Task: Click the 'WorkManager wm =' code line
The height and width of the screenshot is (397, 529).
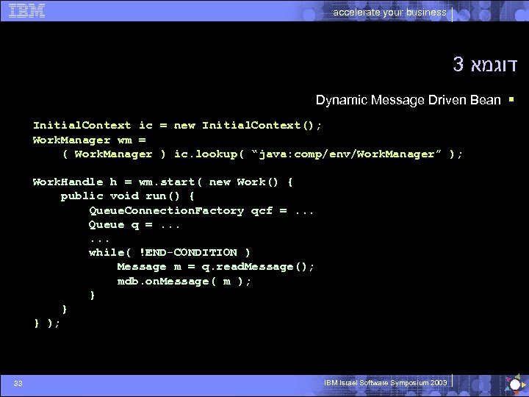Action: [90, 140]
